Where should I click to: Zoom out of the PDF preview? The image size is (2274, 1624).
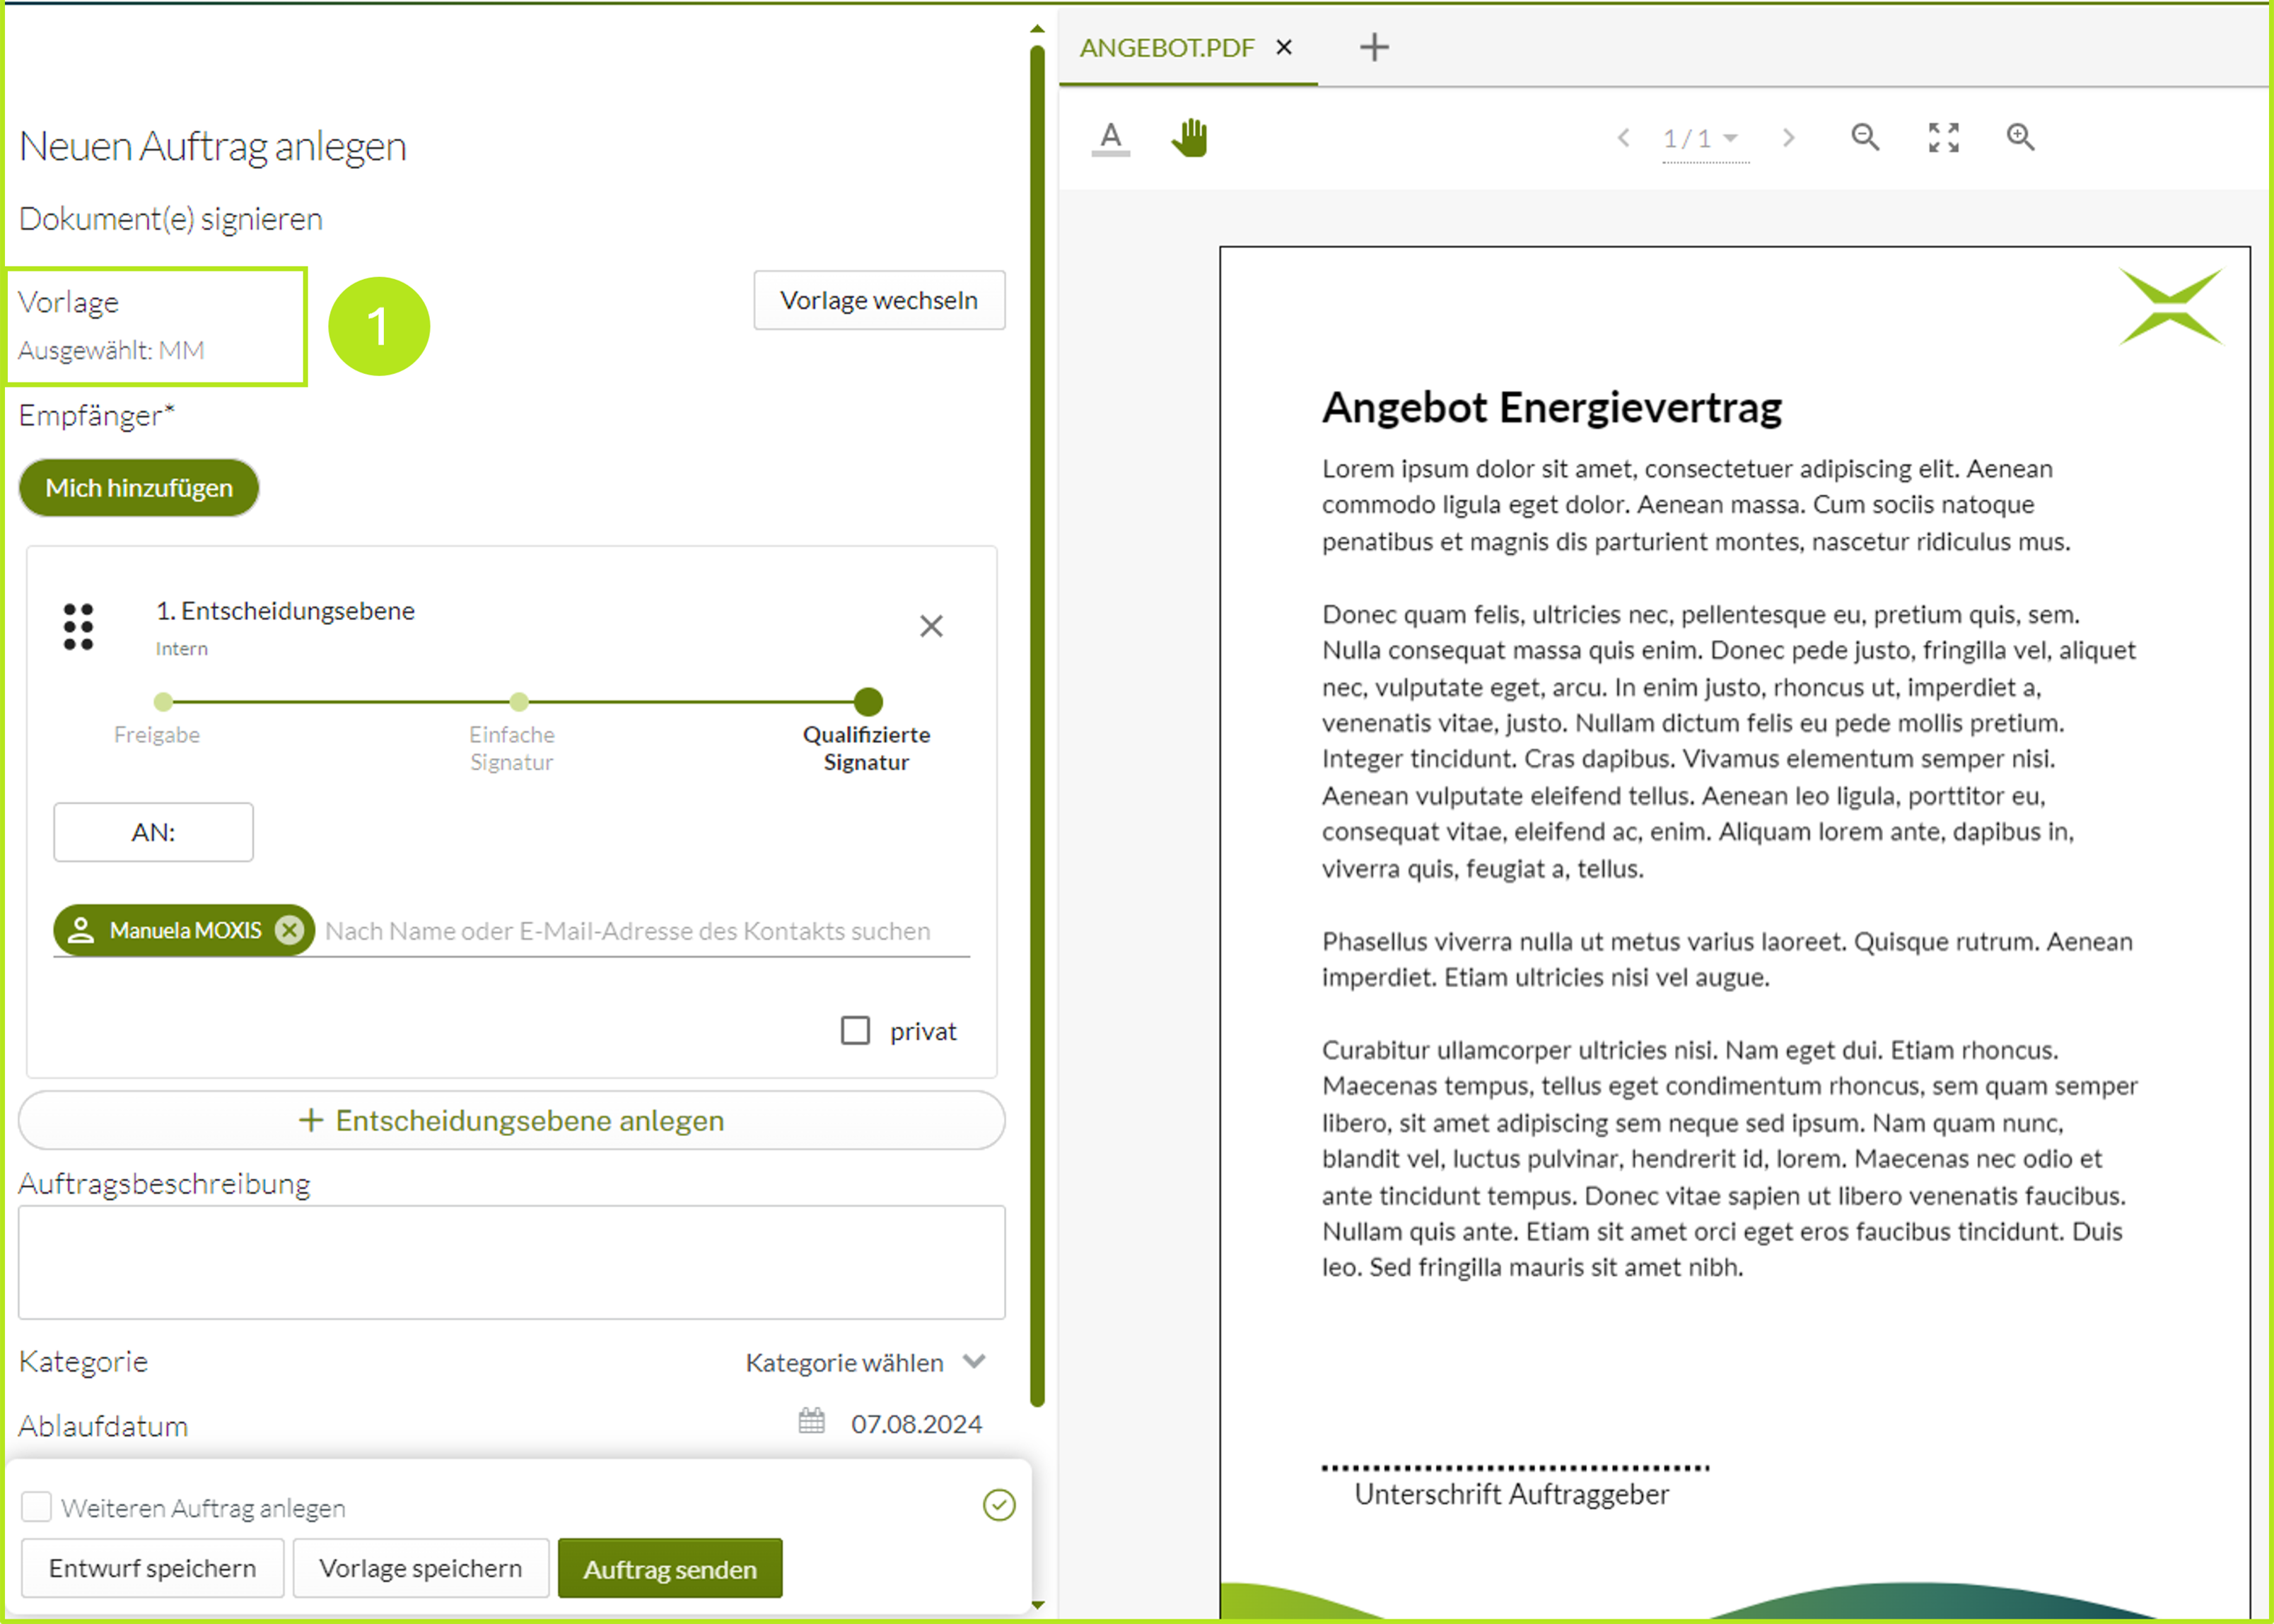[1864, 138]
